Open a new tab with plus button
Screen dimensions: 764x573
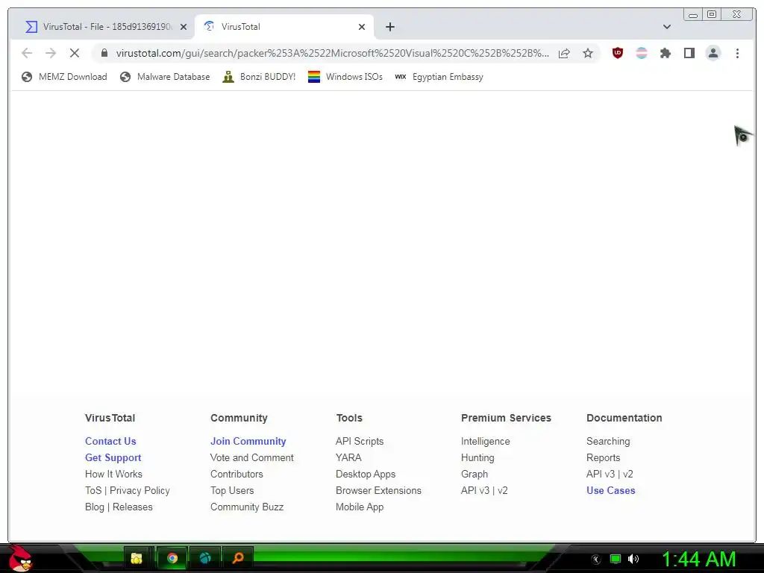pyautogui.click(x=389, y=27)
